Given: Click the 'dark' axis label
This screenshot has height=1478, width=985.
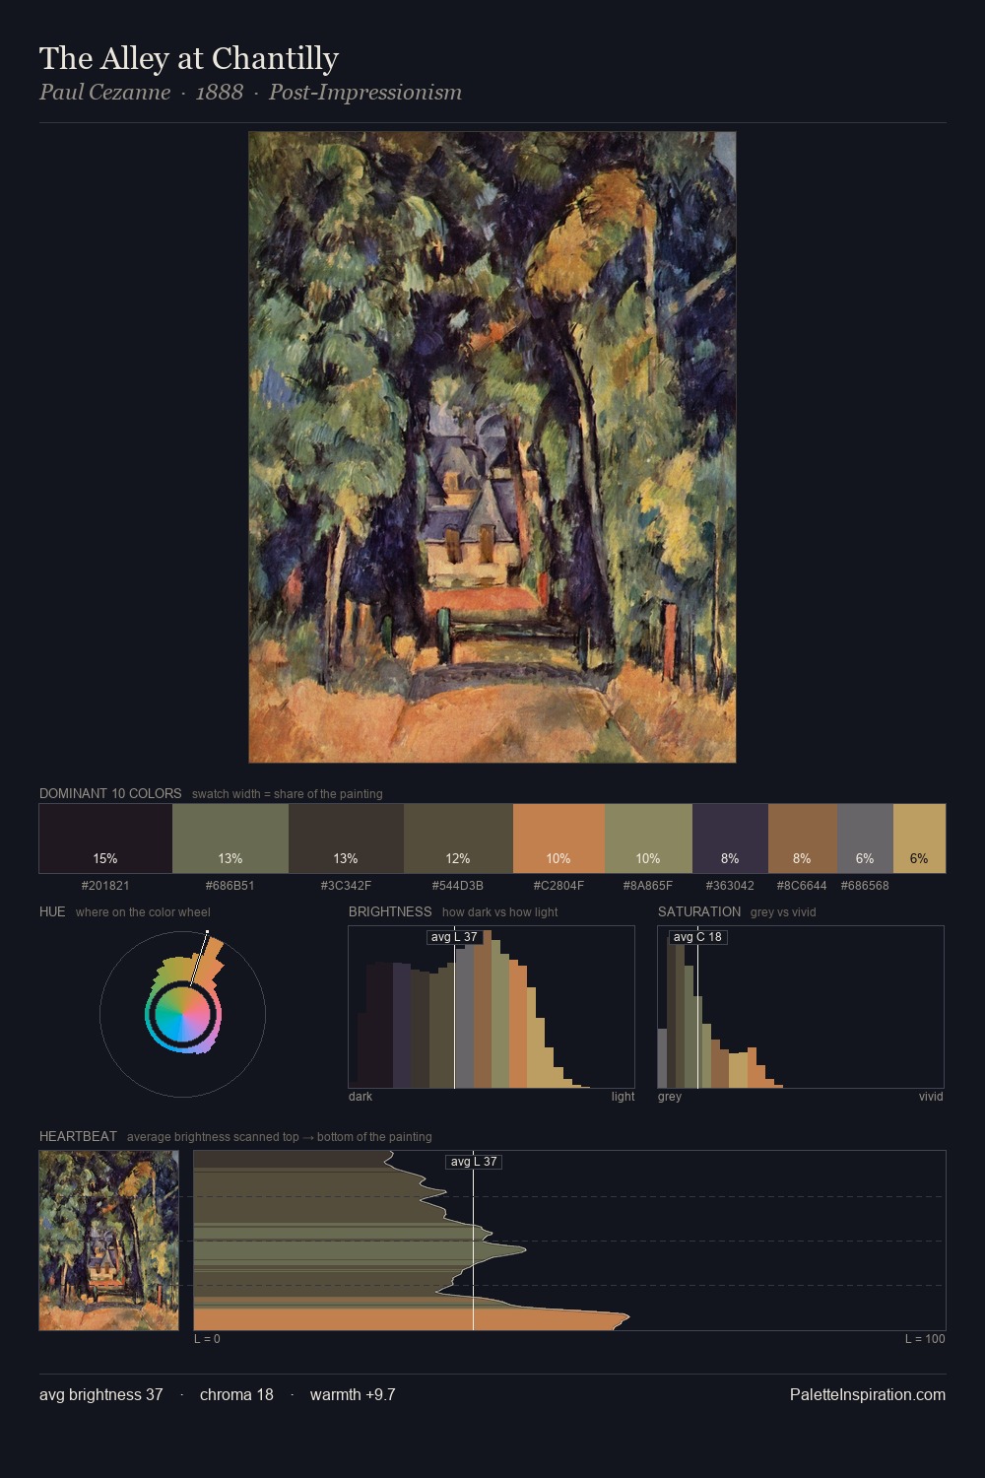Looking at the screenshot, I should point(361,1097).
